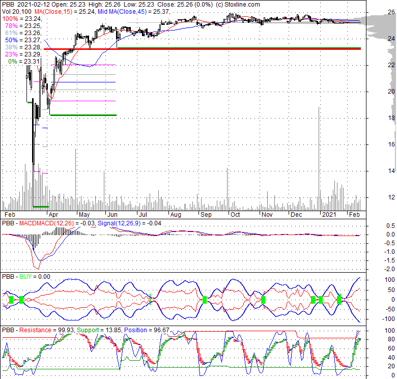Click the Position = 96.67 label
397x379 pixels.
pos(147,330)
